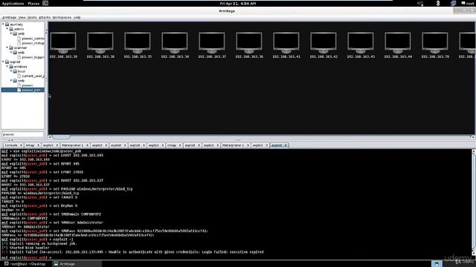Select psexec_ntdsgrab module in tree
Screen dimensions: 476x267
pyautogui.click(x=30, y=43)
